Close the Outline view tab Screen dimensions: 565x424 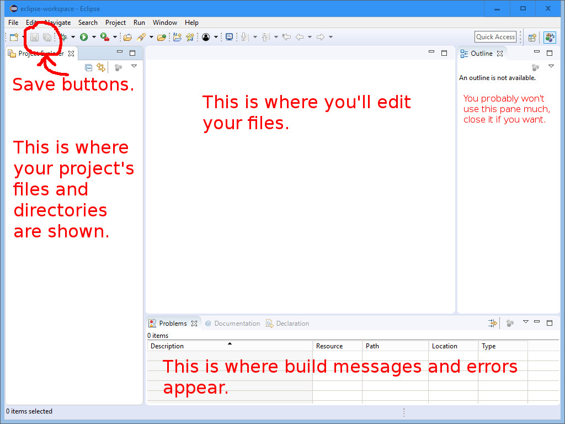[500, 54]
